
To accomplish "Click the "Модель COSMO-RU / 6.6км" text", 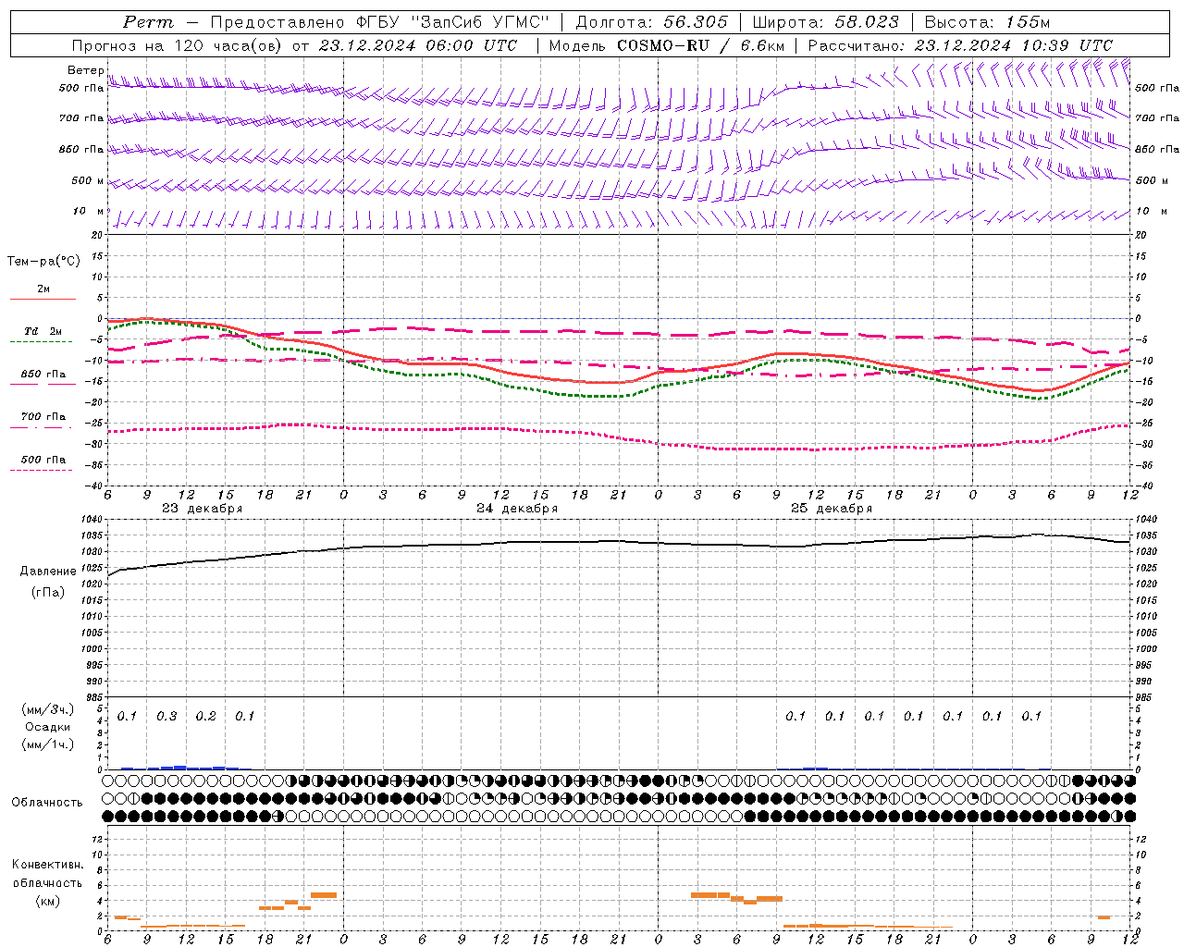I will pyautogui.click(x=667, y=45).
